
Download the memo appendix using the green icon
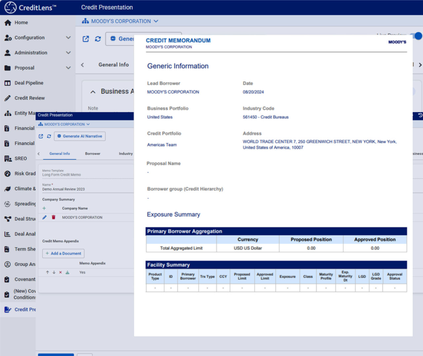pyautogui.click(x=67, y=272)
